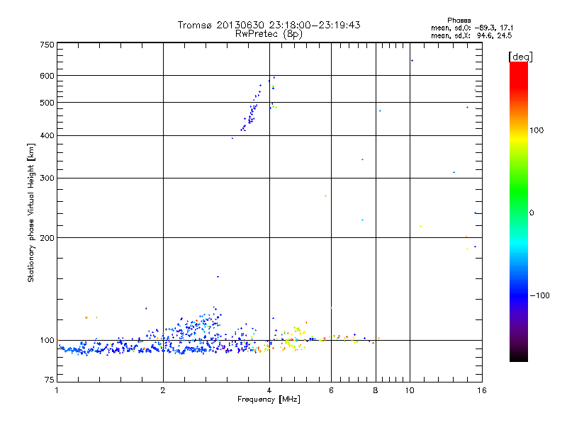Screen dimensions: 567x425
Task: Click the yellow-green point near 270 km below 6 MHz
Action: [326, 196]
